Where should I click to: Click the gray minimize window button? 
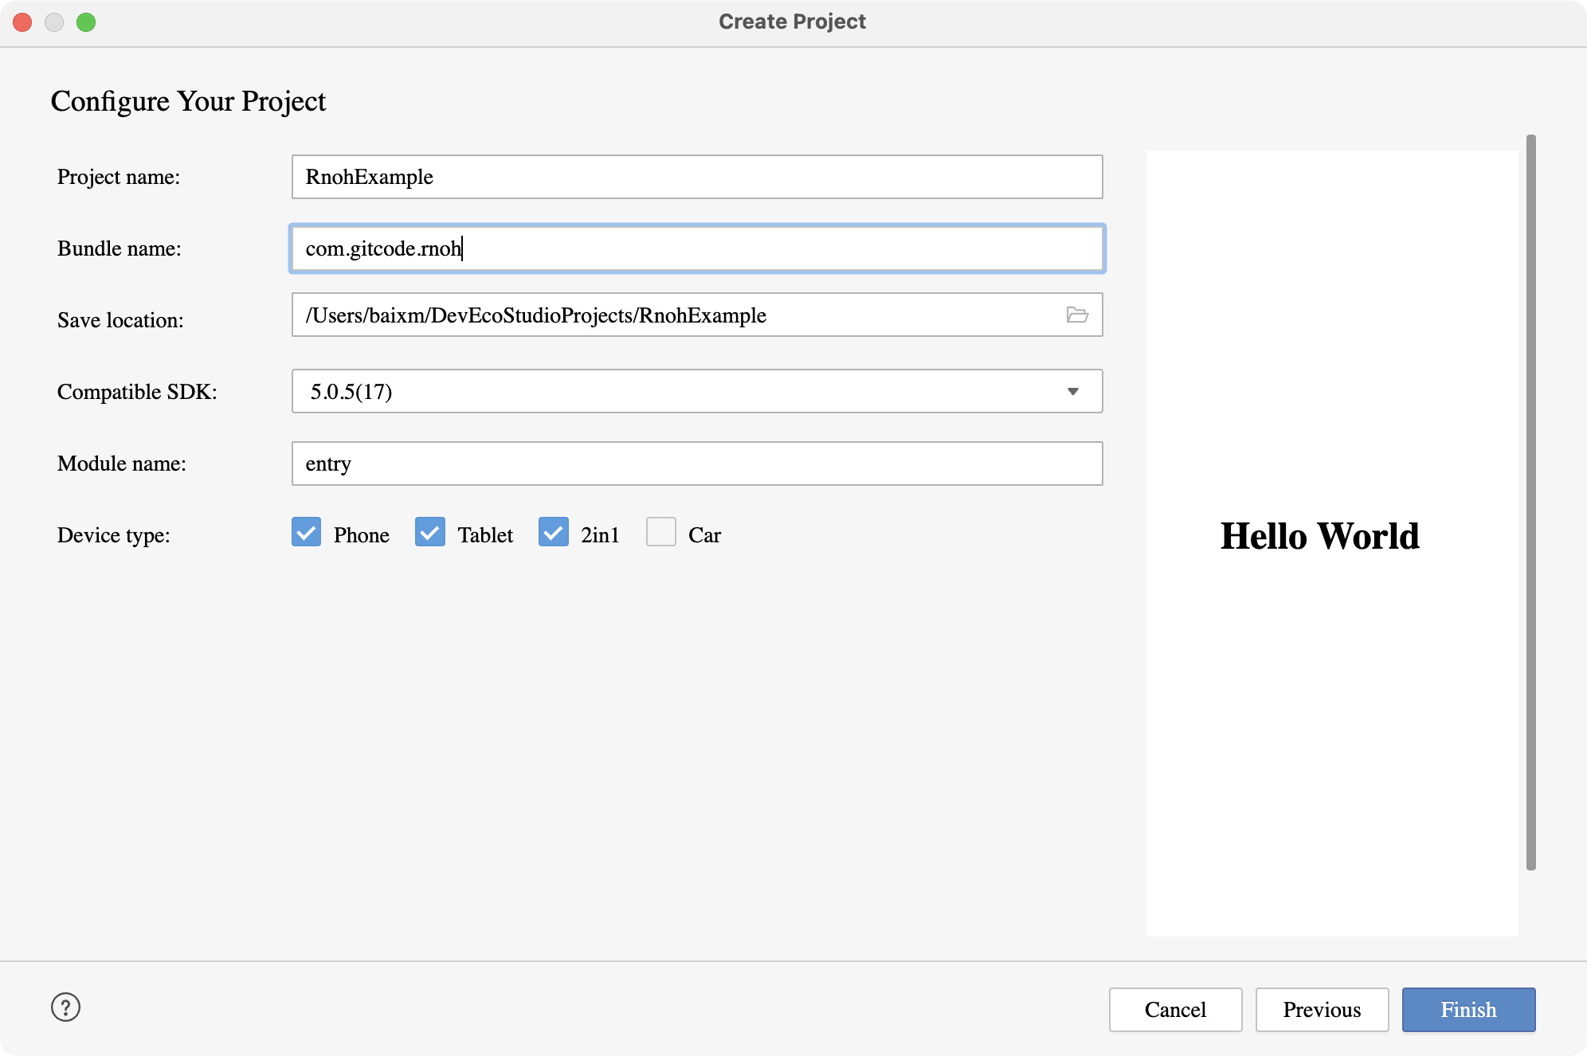point(54,22)
